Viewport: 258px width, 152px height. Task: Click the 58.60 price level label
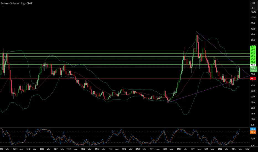click(253, 62)
